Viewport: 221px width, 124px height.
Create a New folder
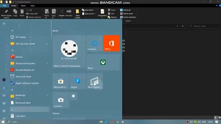78,14
